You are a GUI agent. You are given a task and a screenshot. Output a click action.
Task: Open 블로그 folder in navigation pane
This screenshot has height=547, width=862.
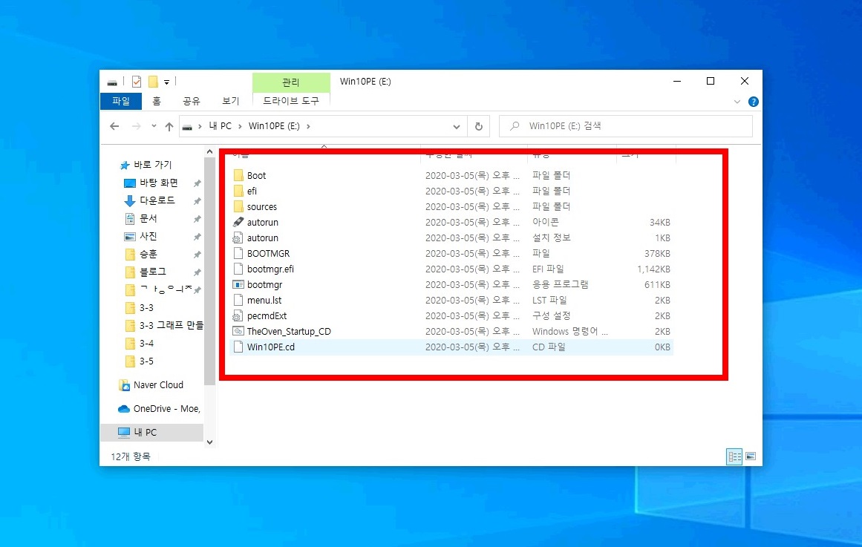coord(152,272)
